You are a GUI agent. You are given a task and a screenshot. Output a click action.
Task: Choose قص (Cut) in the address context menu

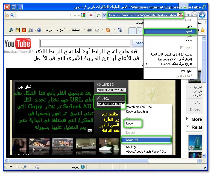tap(170, 26)
